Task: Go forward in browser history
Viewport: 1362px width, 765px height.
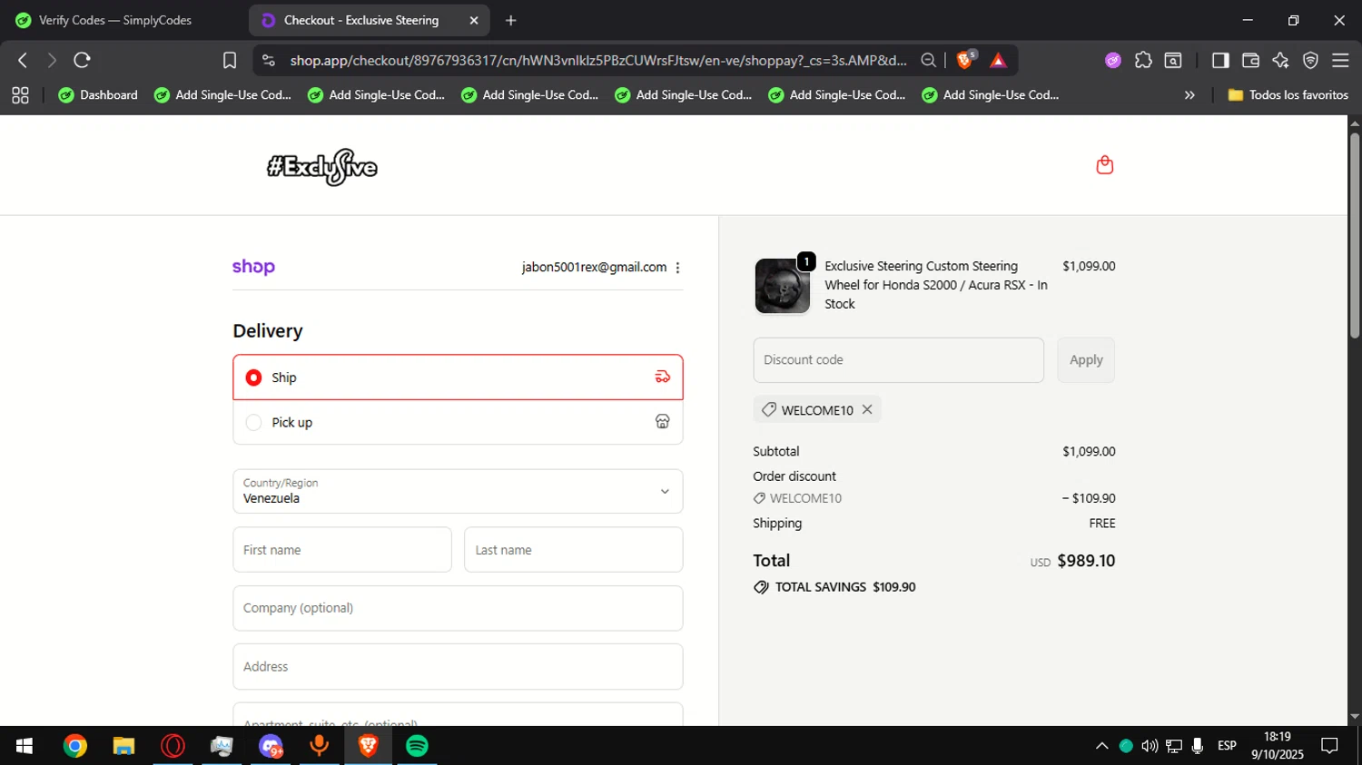Action: (52, 60)
